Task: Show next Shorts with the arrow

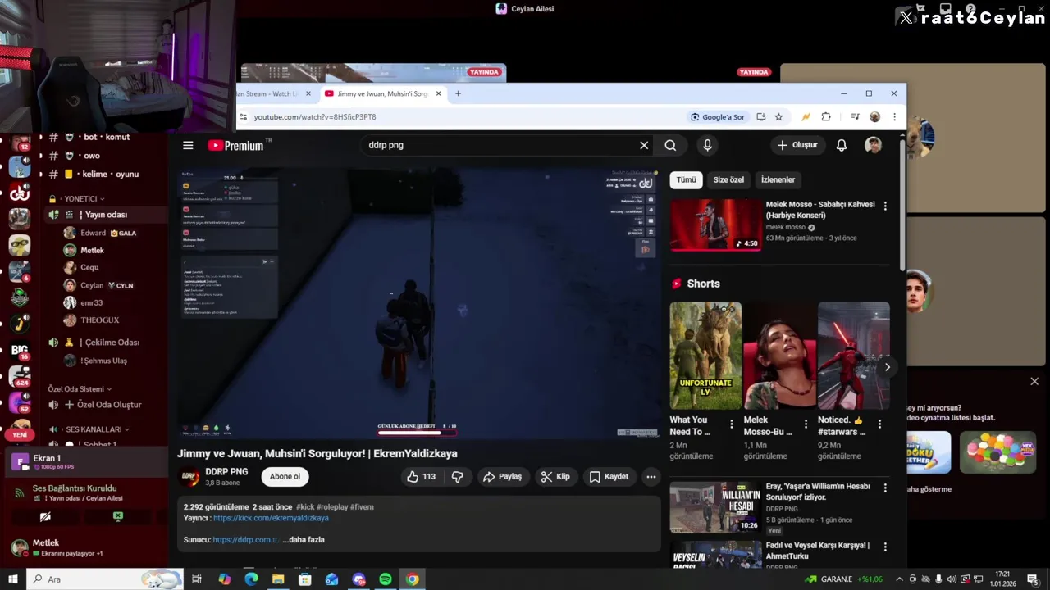Action: click(x=887, y=367)
